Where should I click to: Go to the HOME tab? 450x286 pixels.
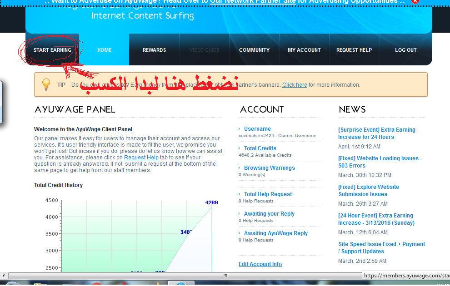[x=104, y=50]
